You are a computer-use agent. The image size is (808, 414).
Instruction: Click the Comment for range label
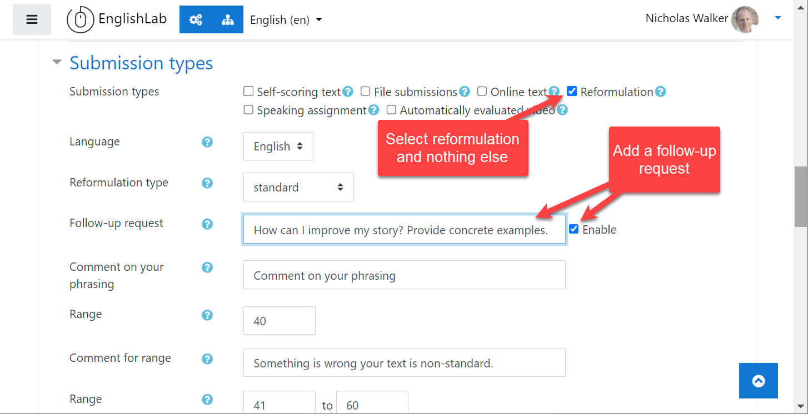(x=120, y=358)
